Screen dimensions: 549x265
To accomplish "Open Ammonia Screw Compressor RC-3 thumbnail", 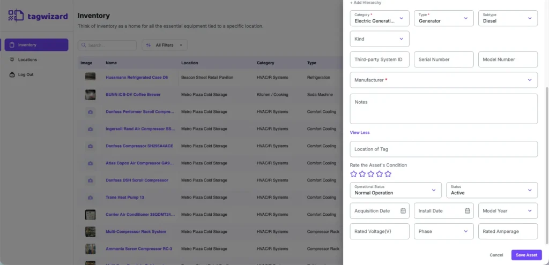I will tap(90, 249).
